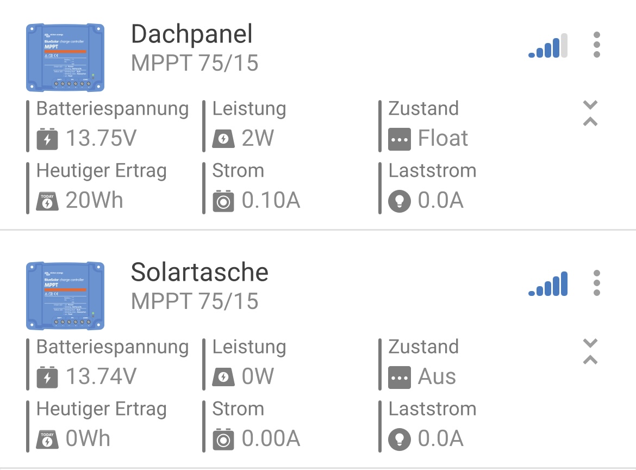Collapse the Dachpanel details section
Screen dimensions: 636x470
(x=590, y=113)
